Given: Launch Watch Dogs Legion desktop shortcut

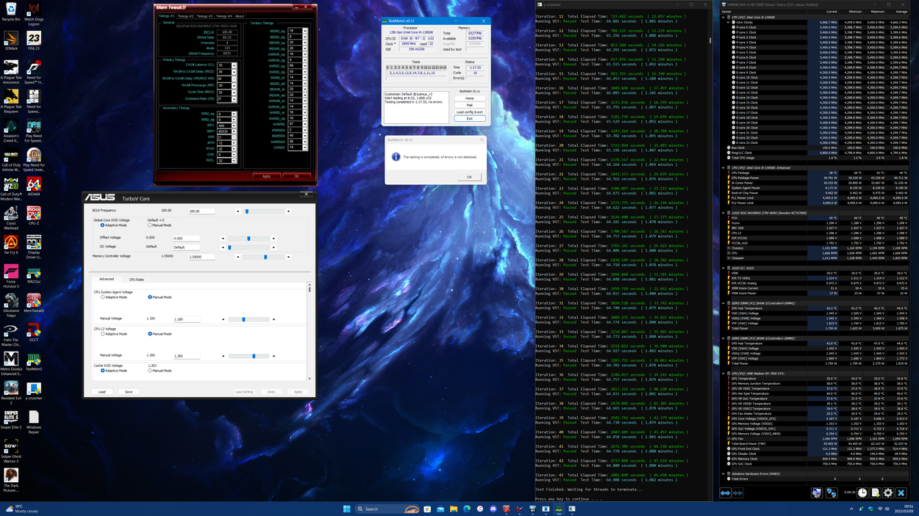Looking at the screenshot, I should tap(34, 13).
